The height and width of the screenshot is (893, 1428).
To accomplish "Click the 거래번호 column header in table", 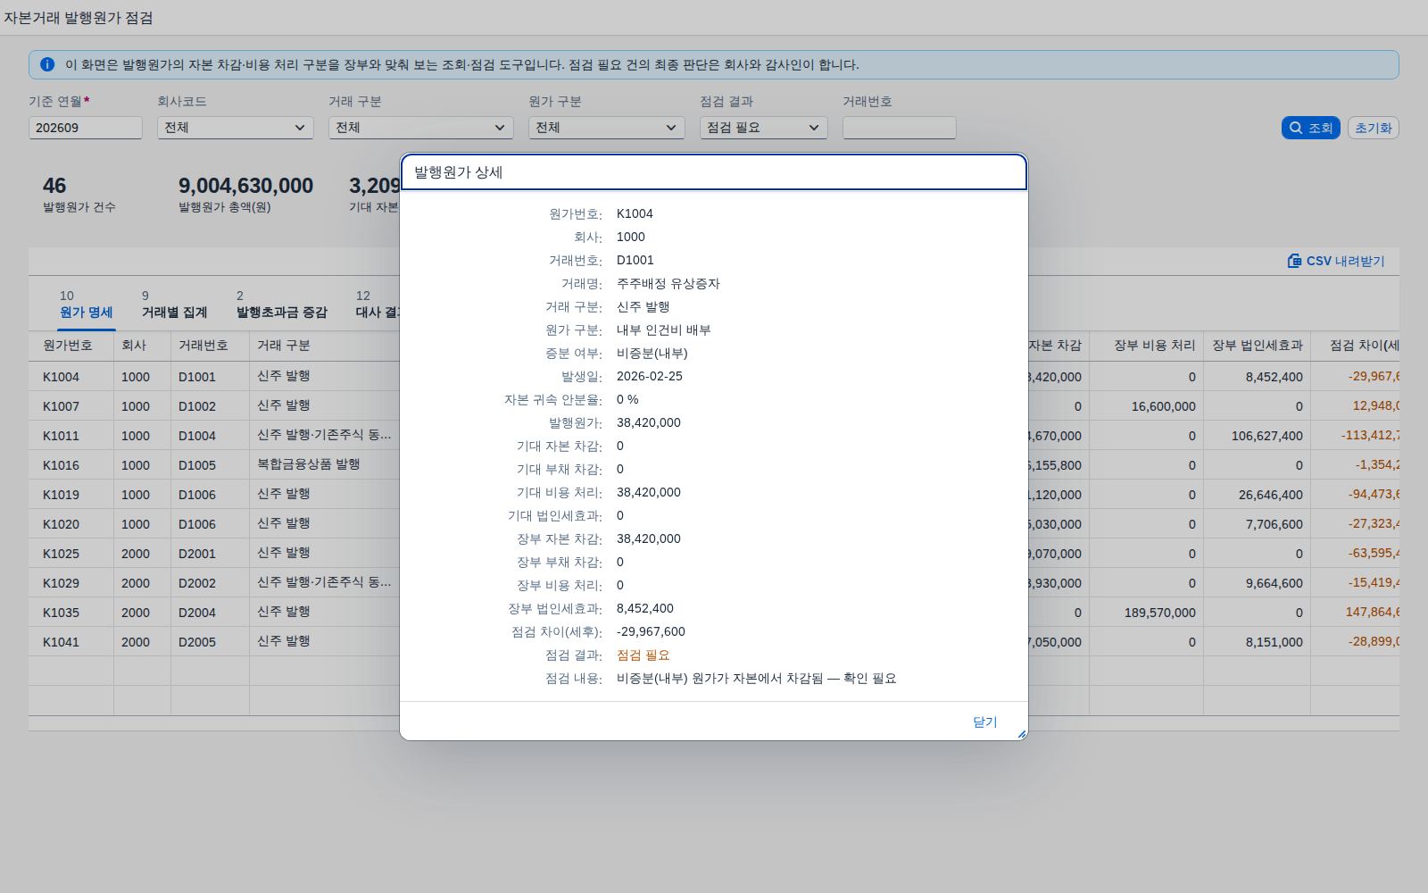I will click(210, 346).
